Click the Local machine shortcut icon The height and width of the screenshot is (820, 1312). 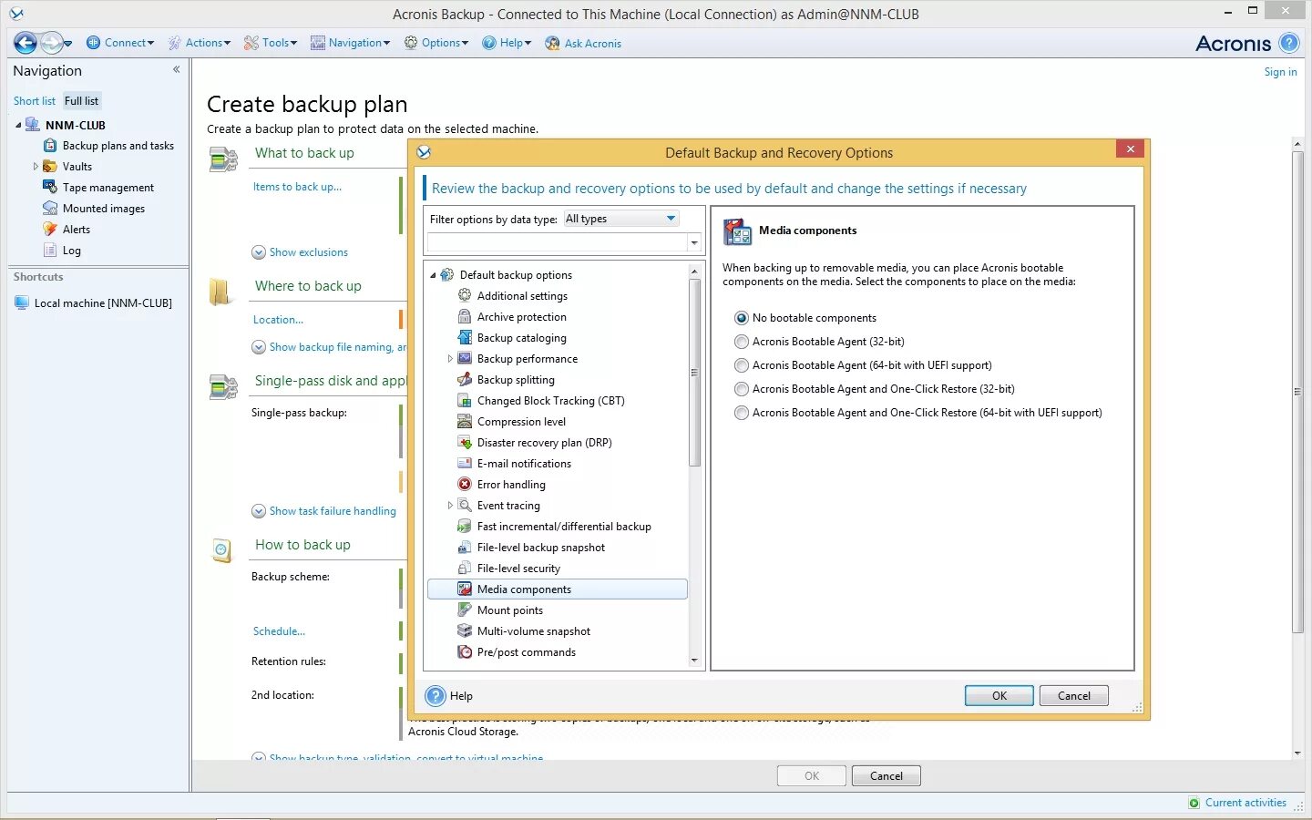click(x=22, y=303)
